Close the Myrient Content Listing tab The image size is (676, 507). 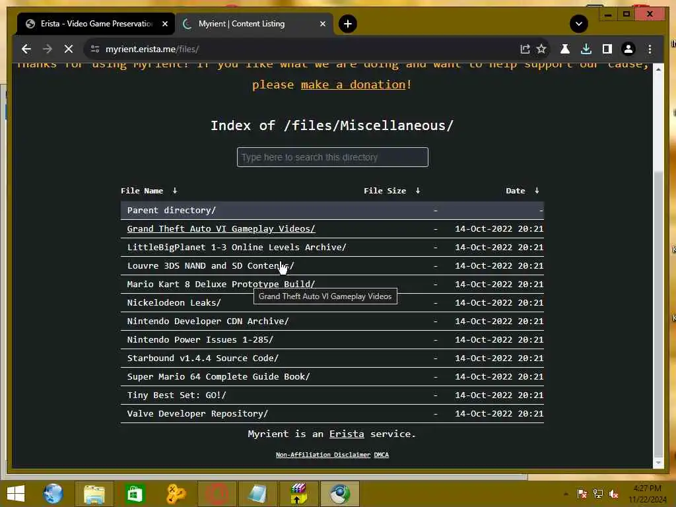(322, 24)
